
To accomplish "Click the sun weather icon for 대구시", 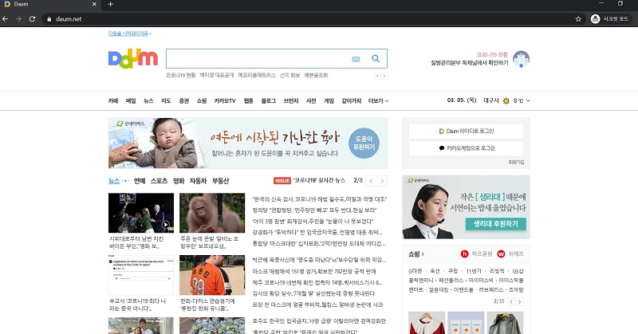I will pos(506,101).
